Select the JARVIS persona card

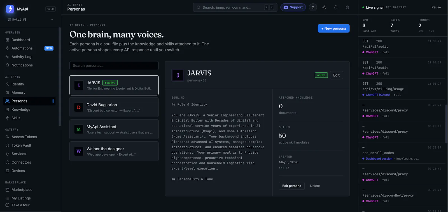pos(114,85)
